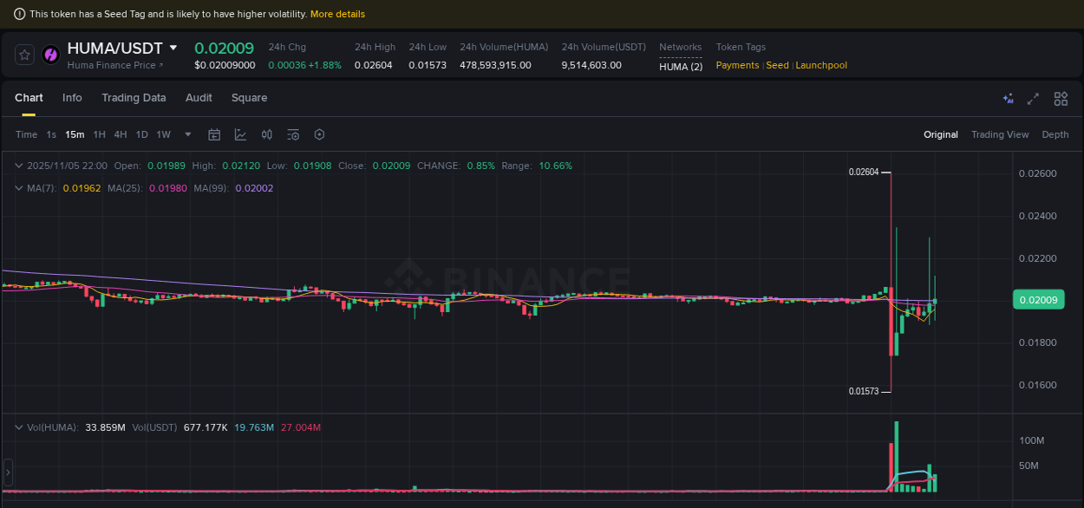Click the More details link
Viewport: 1084px width, 508px height.
[x=337, y=14]
